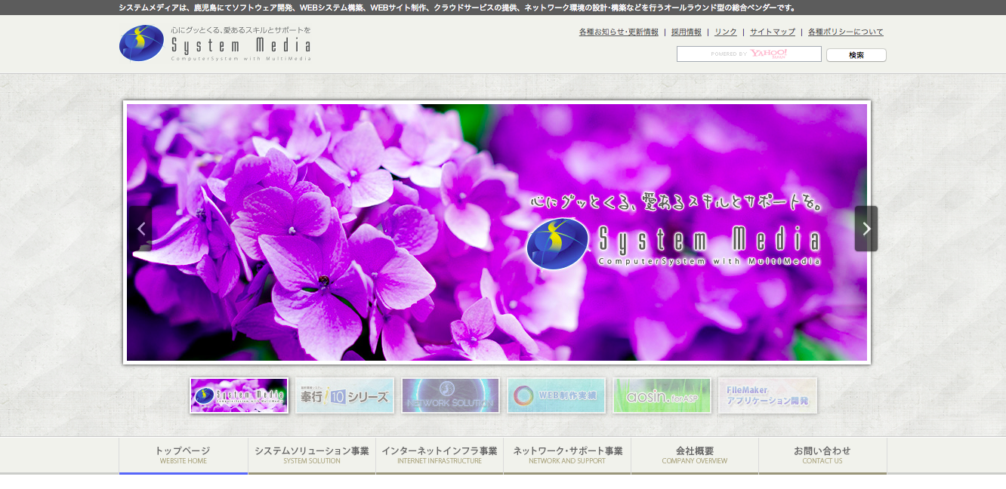Open 会社概要 Company Overview menu
Viewport: 1006px width, 489px height.
pyautogui.click(x=695, y=455)
